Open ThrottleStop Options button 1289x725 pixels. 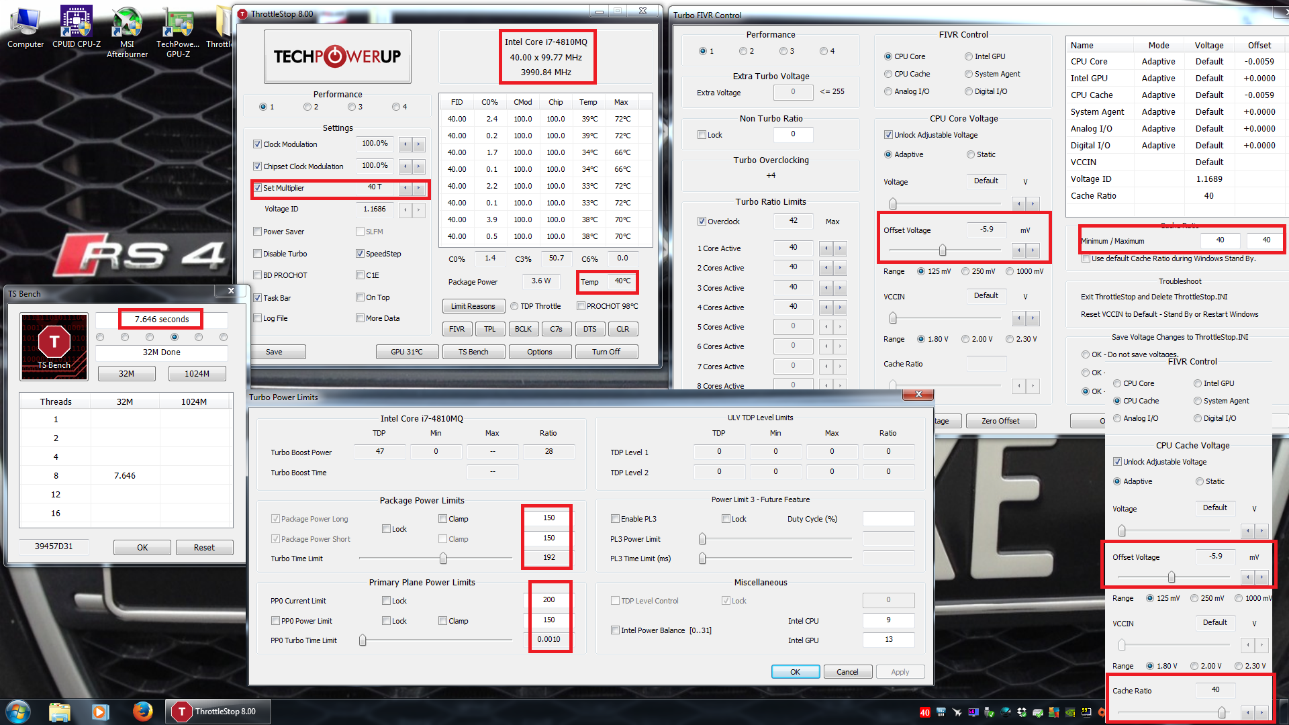click(x=540, y=352)
